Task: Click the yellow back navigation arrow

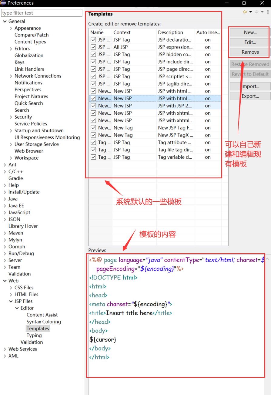Action: [x=245, y=12]
